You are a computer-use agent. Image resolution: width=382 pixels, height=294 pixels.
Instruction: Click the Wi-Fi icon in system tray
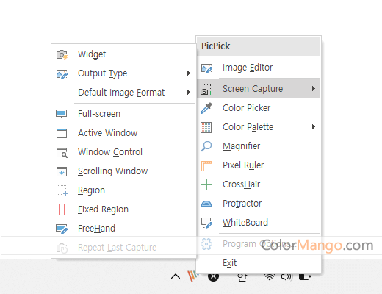click(270, 276)
